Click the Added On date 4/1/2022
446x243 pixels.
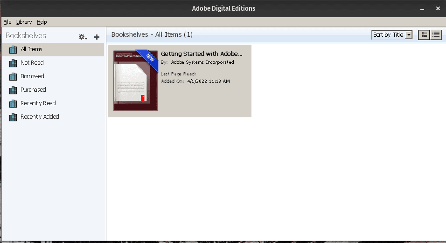[209, 81]
